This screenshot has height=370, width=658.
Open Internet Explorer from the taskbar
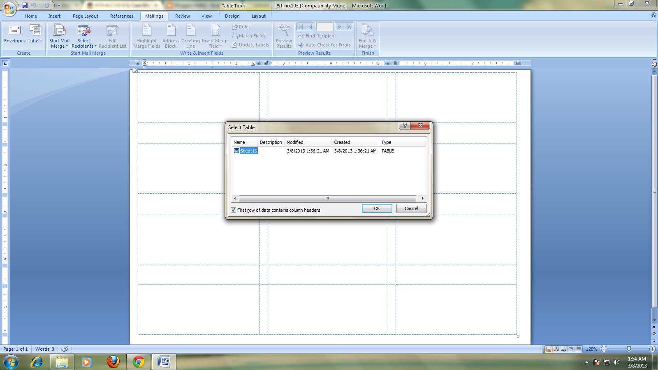pos(37,362)
